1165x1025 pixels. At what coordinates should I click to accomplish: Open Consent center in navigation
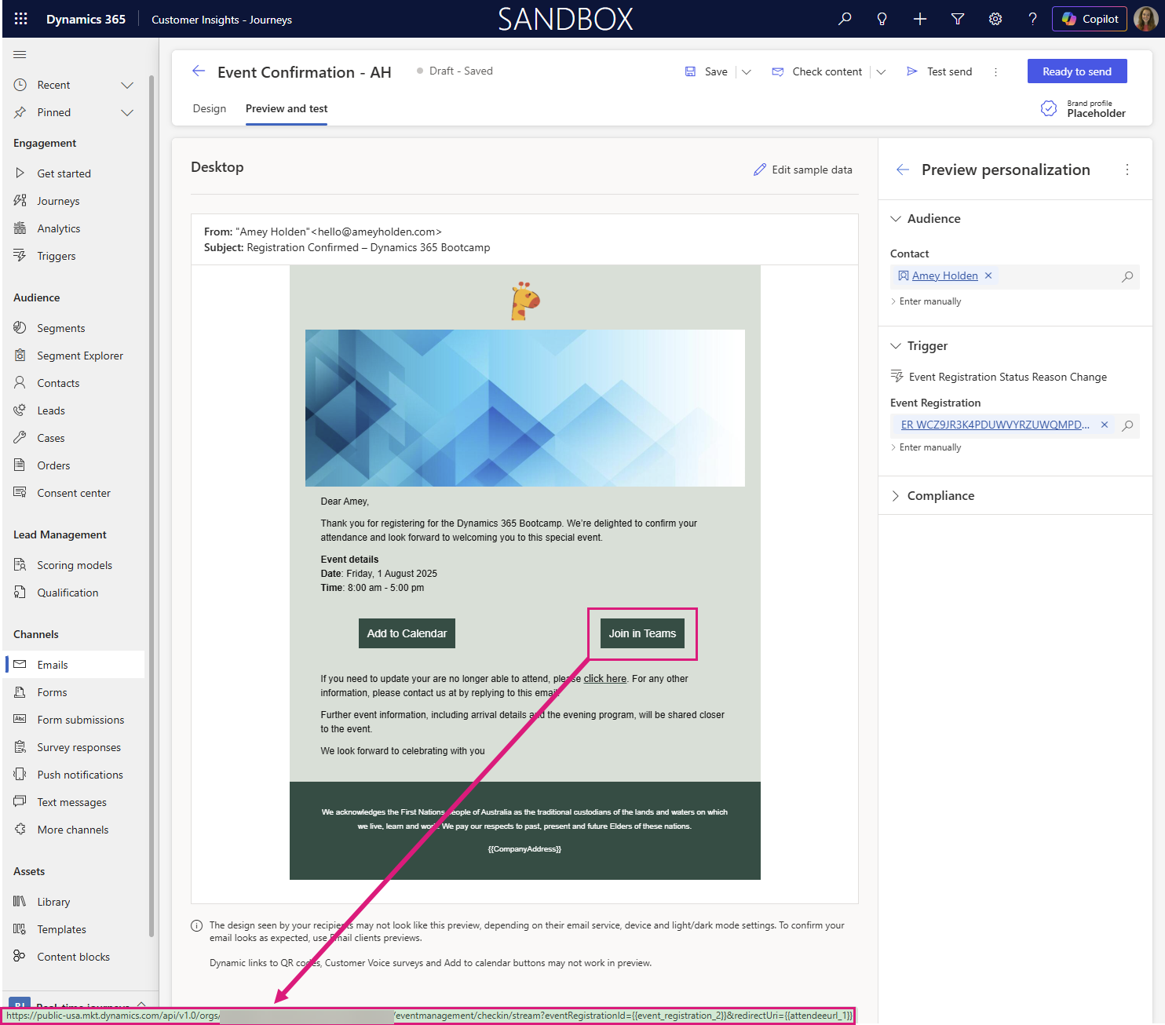[75, 493]
